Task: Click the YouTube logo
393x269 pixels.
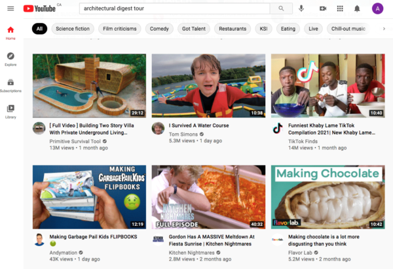Action: pos(39,8)
